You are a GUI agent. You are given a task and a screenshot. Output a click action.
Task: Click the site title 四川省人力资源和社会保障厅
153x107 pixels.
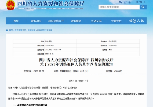pyautogui.click(x=50, y=4)
